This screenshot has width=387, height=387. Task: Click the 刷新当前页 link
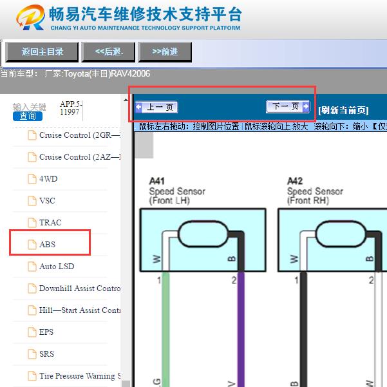tap(343, 110)
